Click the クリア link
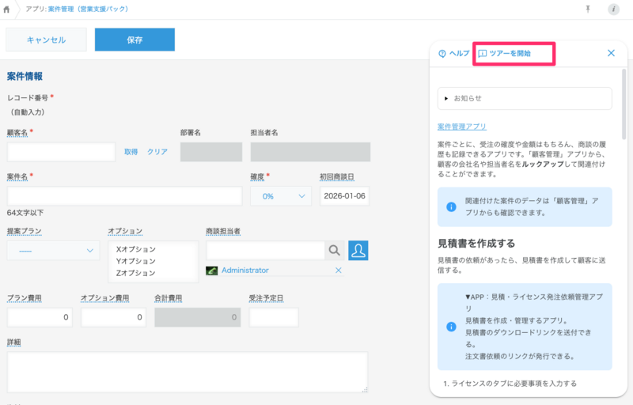633x405 pixels. point(157,152)
